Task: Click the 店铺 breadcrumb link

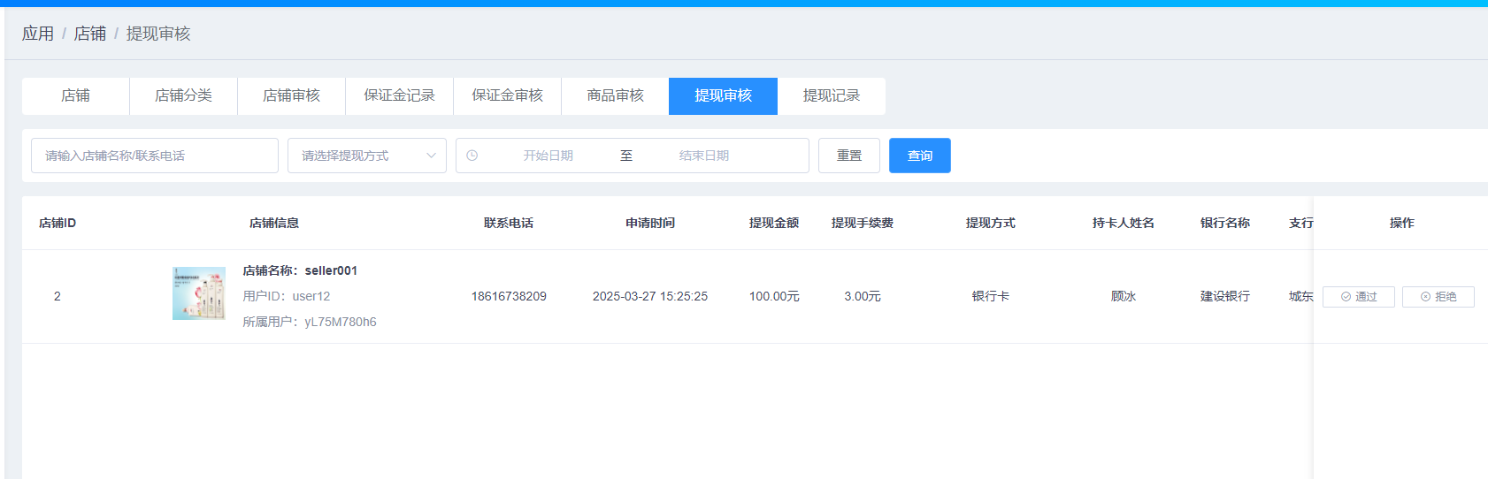Action: [89, 34]
